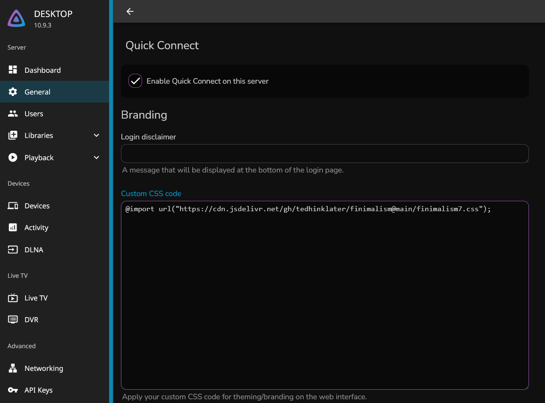Click the back arrow button
The image size is (545, 403).
[x=130, y=11]
